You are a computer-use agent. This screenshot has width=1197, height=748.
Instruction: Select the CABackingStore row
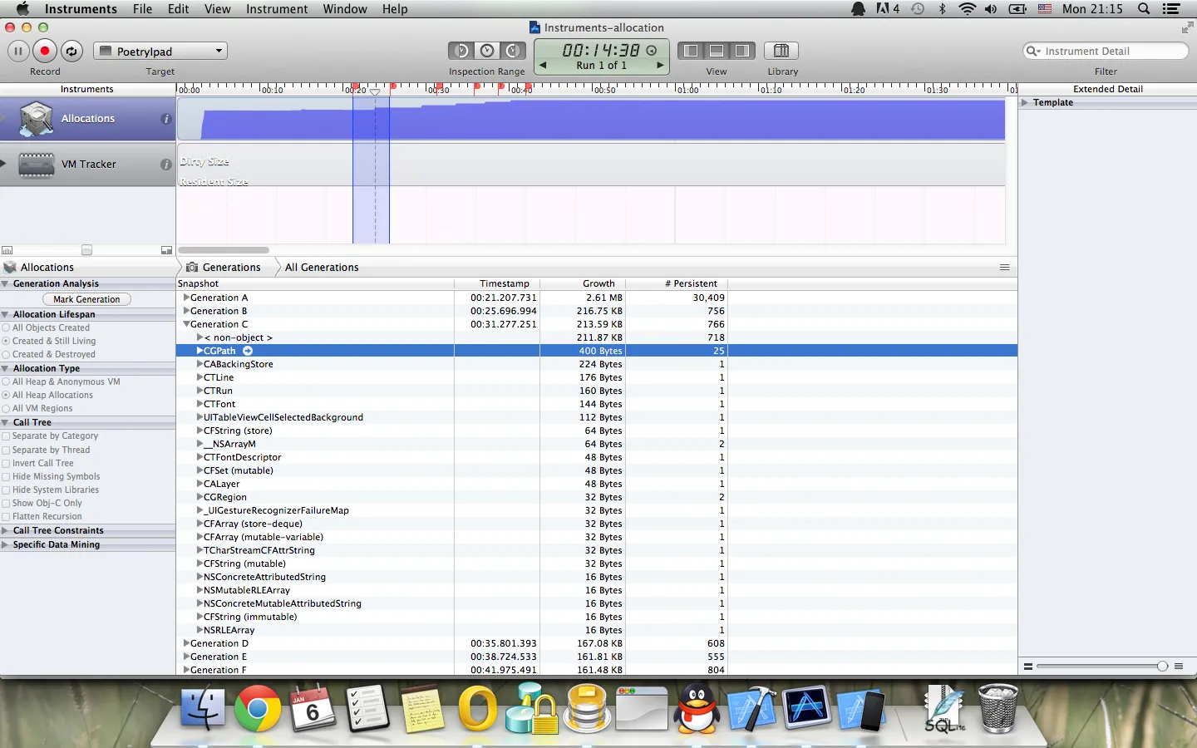coord(597,364)
